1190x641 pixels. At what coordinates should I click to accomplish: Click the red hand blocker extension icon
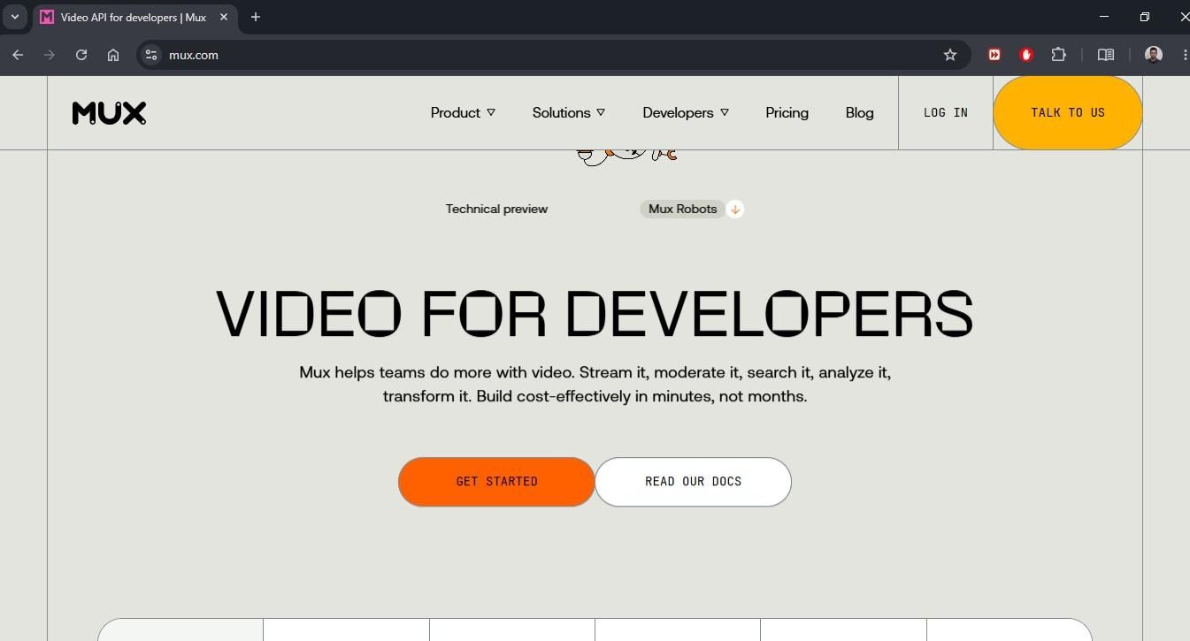[x=1026, y=55]
